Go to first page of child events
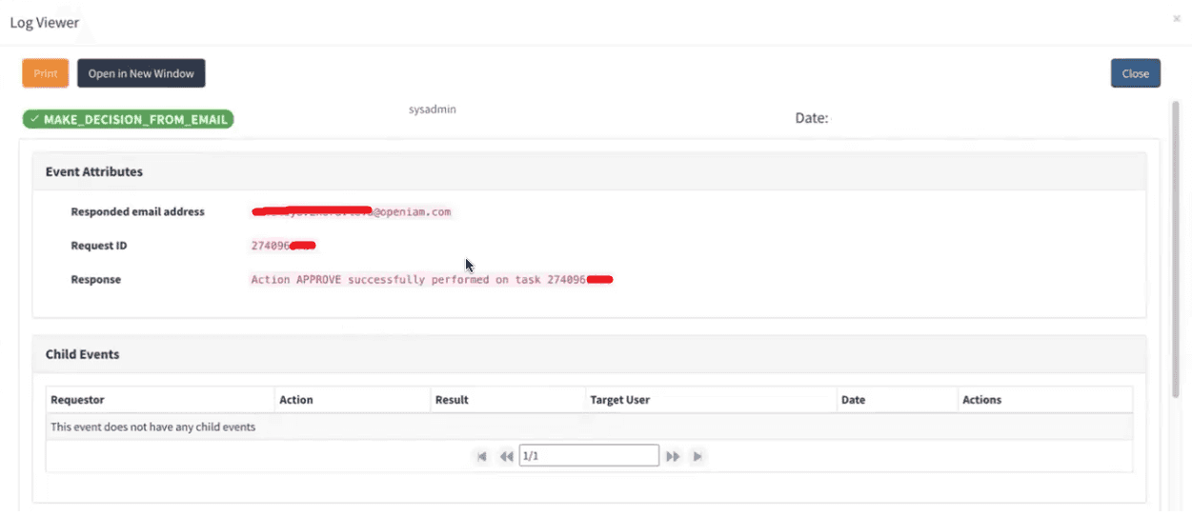This screenshot has width=1192, height=516. 482,457
